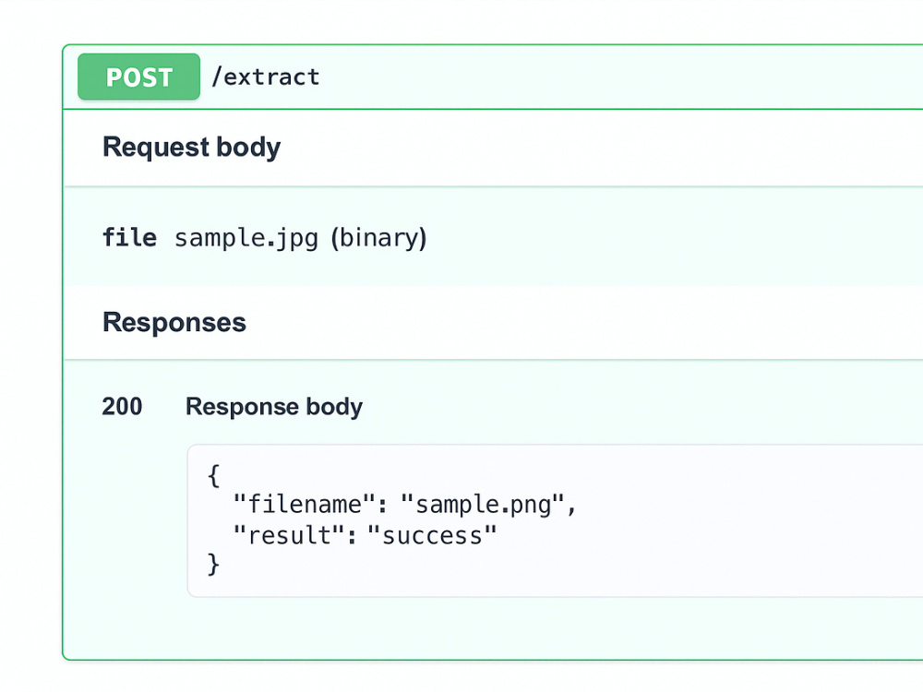Click the closing brace of the response example

point(211,564)
